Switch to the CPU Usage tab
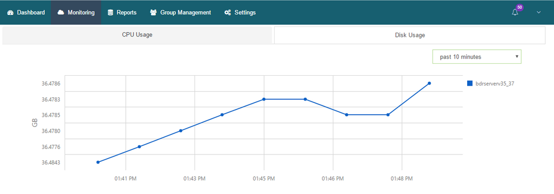Screen dimensions: 554x194 (137, 35)
